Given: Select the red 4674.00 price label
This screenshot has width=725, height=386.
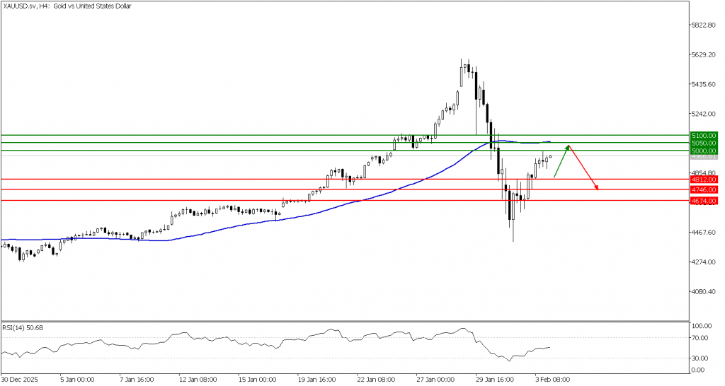Looking at the screenshot, I should point(704,201).
